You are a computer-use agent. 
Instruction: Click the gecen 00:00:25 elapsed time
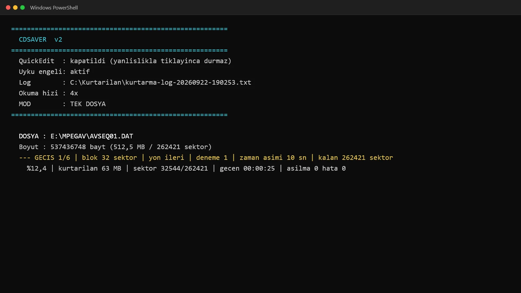click(x=247, y=168)
